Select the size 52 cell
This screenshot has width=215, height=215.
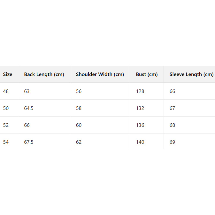tap(6, 125)
